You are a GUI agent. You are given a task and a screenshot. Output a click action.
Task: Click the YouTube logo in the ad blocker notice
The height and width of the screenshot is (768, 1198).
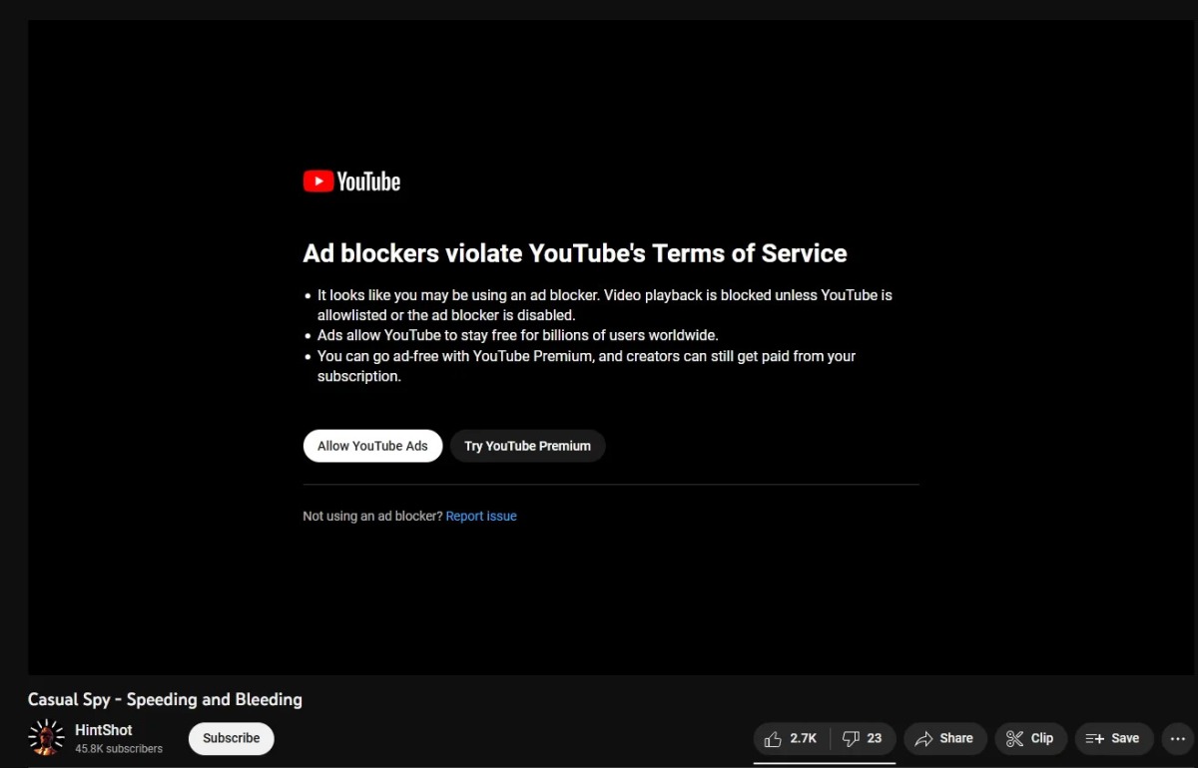click(x=351, y=181)
